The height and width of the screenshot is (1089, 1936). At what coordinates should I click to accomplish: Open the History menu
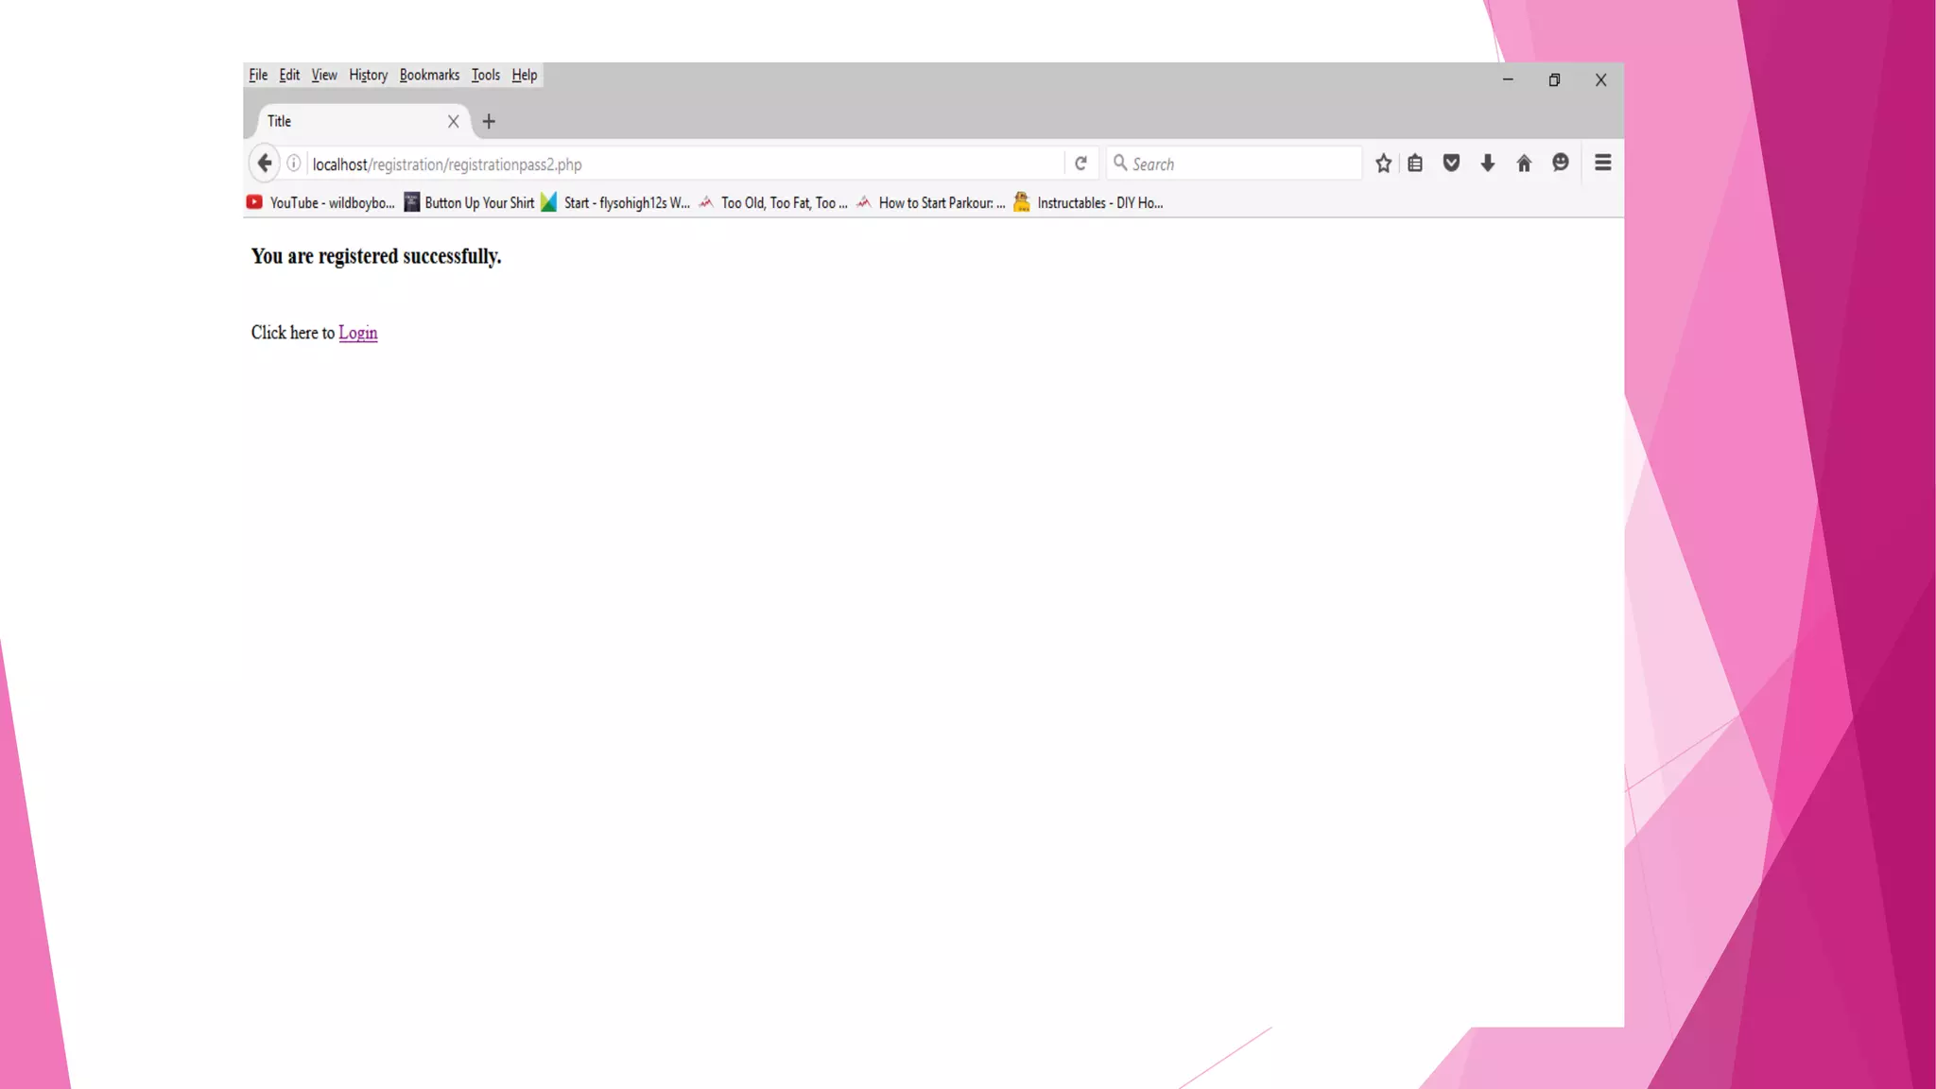pos(368,76)
